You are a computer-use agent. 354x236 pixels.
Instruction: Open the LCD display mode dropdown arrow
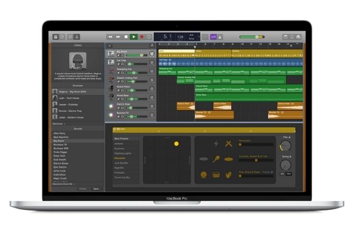[199, 37]
